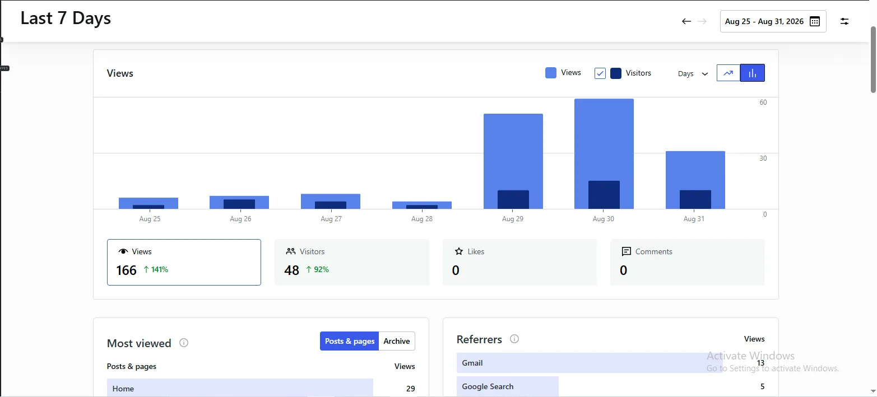Click the Last 7 Days heading
877x397 pixels.
(66, 18)
